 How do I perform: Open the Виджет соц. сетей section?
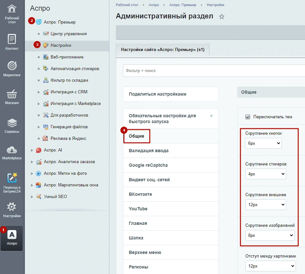(171, 180)
